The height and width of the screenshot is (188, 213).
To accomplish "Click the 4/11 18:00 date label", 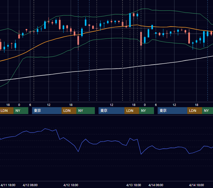I will 8,185.
